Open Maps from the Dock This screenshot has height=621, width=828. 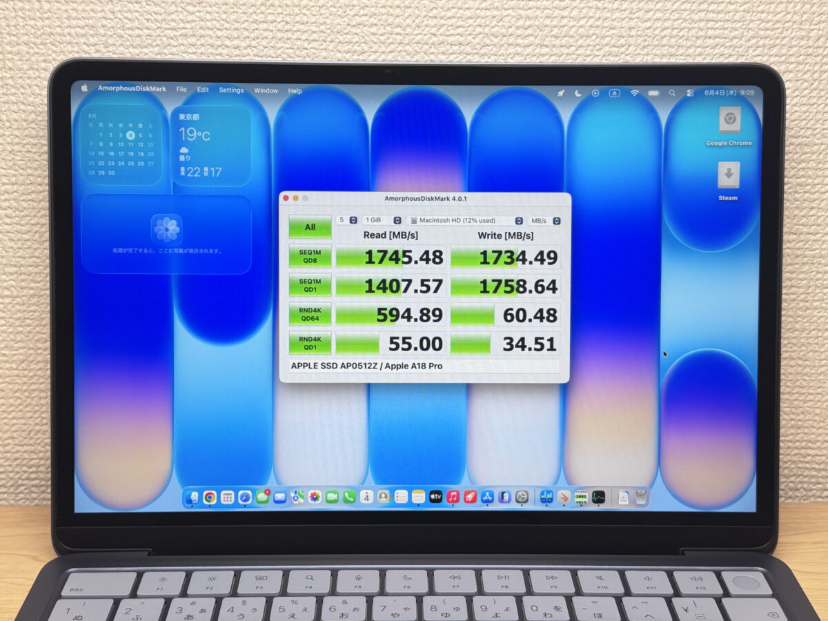[x=297, y=497]
